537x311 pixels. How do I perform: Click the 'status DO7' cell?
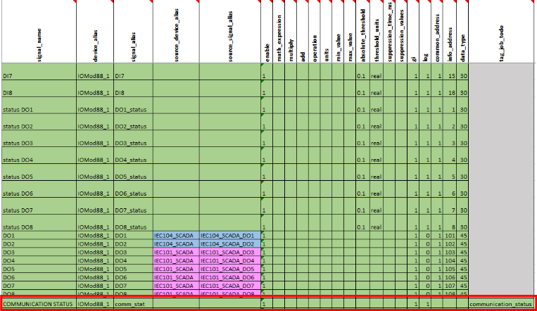click(x=39, y=206)
